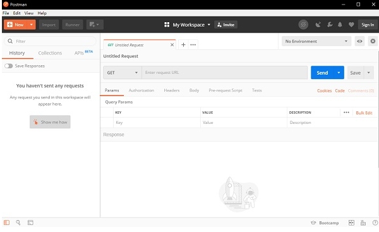Expand the No Environment dropdown
379x232 pixels.
point(316,41)
